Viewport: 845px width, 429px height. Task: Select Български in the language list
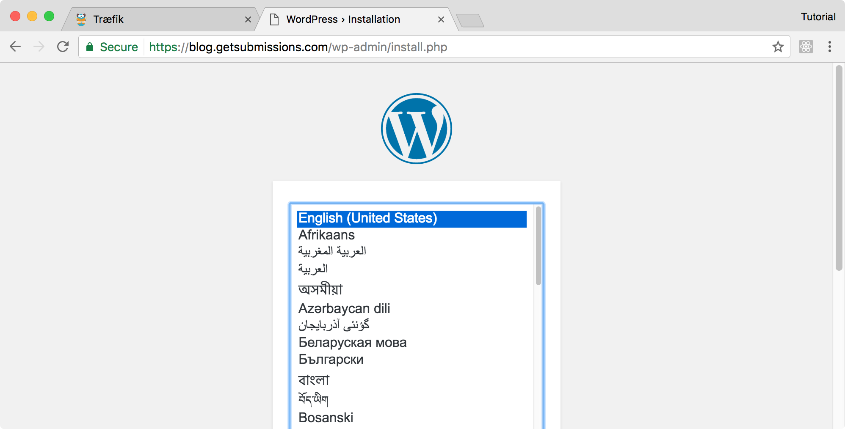(412, 359)
